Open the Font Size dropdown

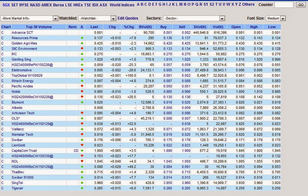point(276,18)
